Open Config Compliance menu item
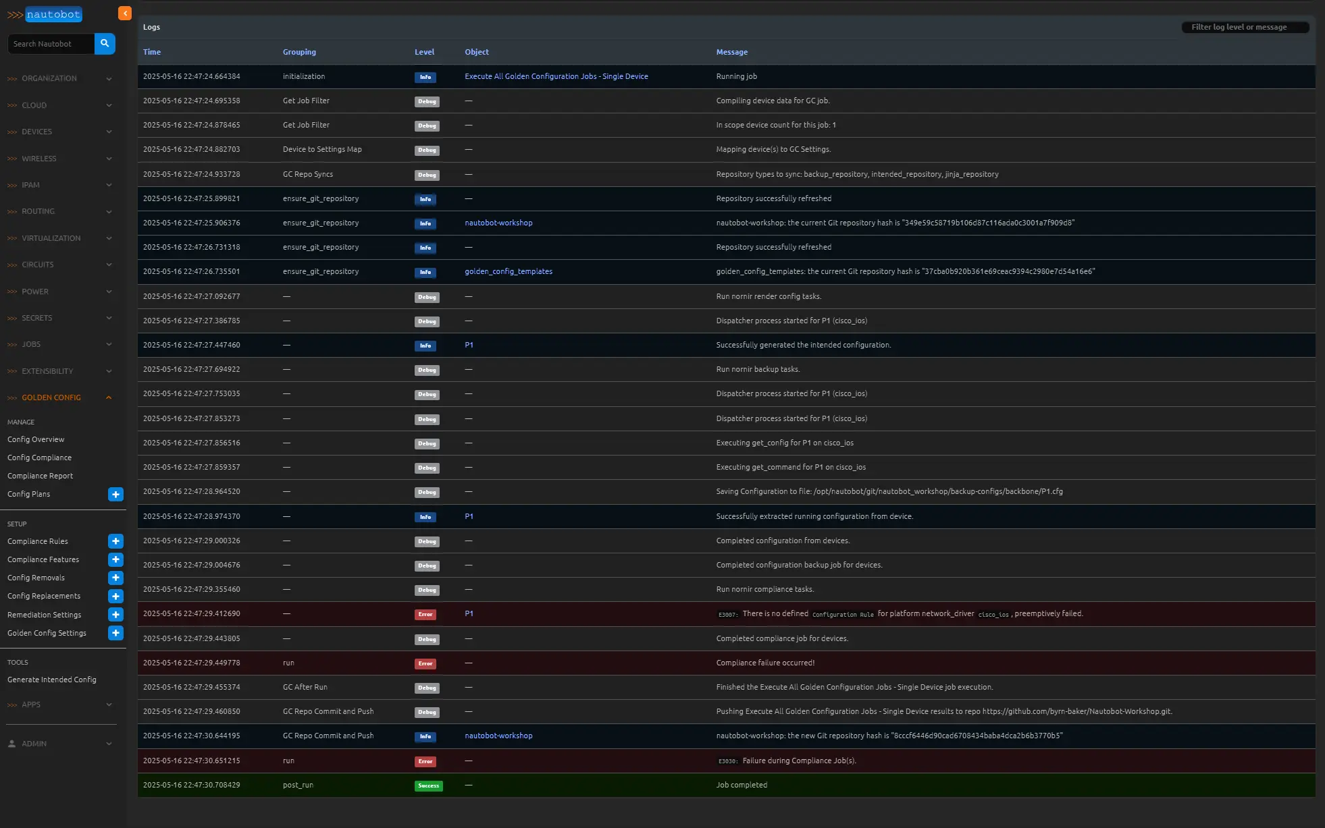The image size is (1325, 828). pyautogui.click(x=39, y=458)
